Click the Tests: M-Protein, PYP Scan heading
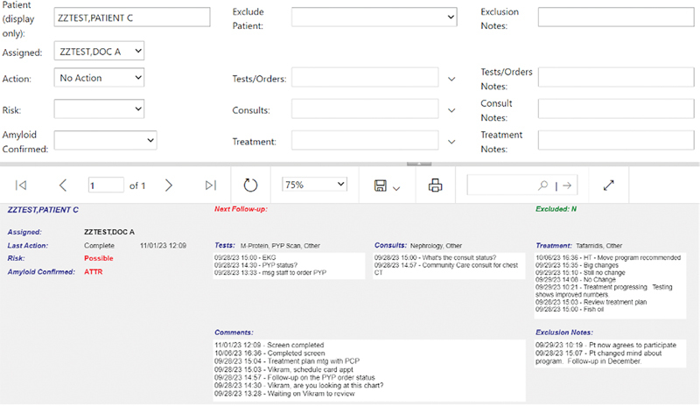700x406 pixels. 268,246
